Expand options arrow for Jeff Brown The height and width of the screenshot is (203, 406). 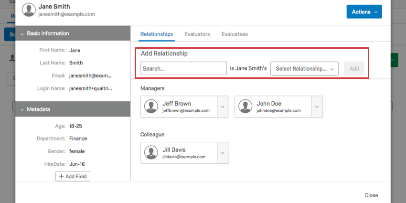[x=223, y=106]
